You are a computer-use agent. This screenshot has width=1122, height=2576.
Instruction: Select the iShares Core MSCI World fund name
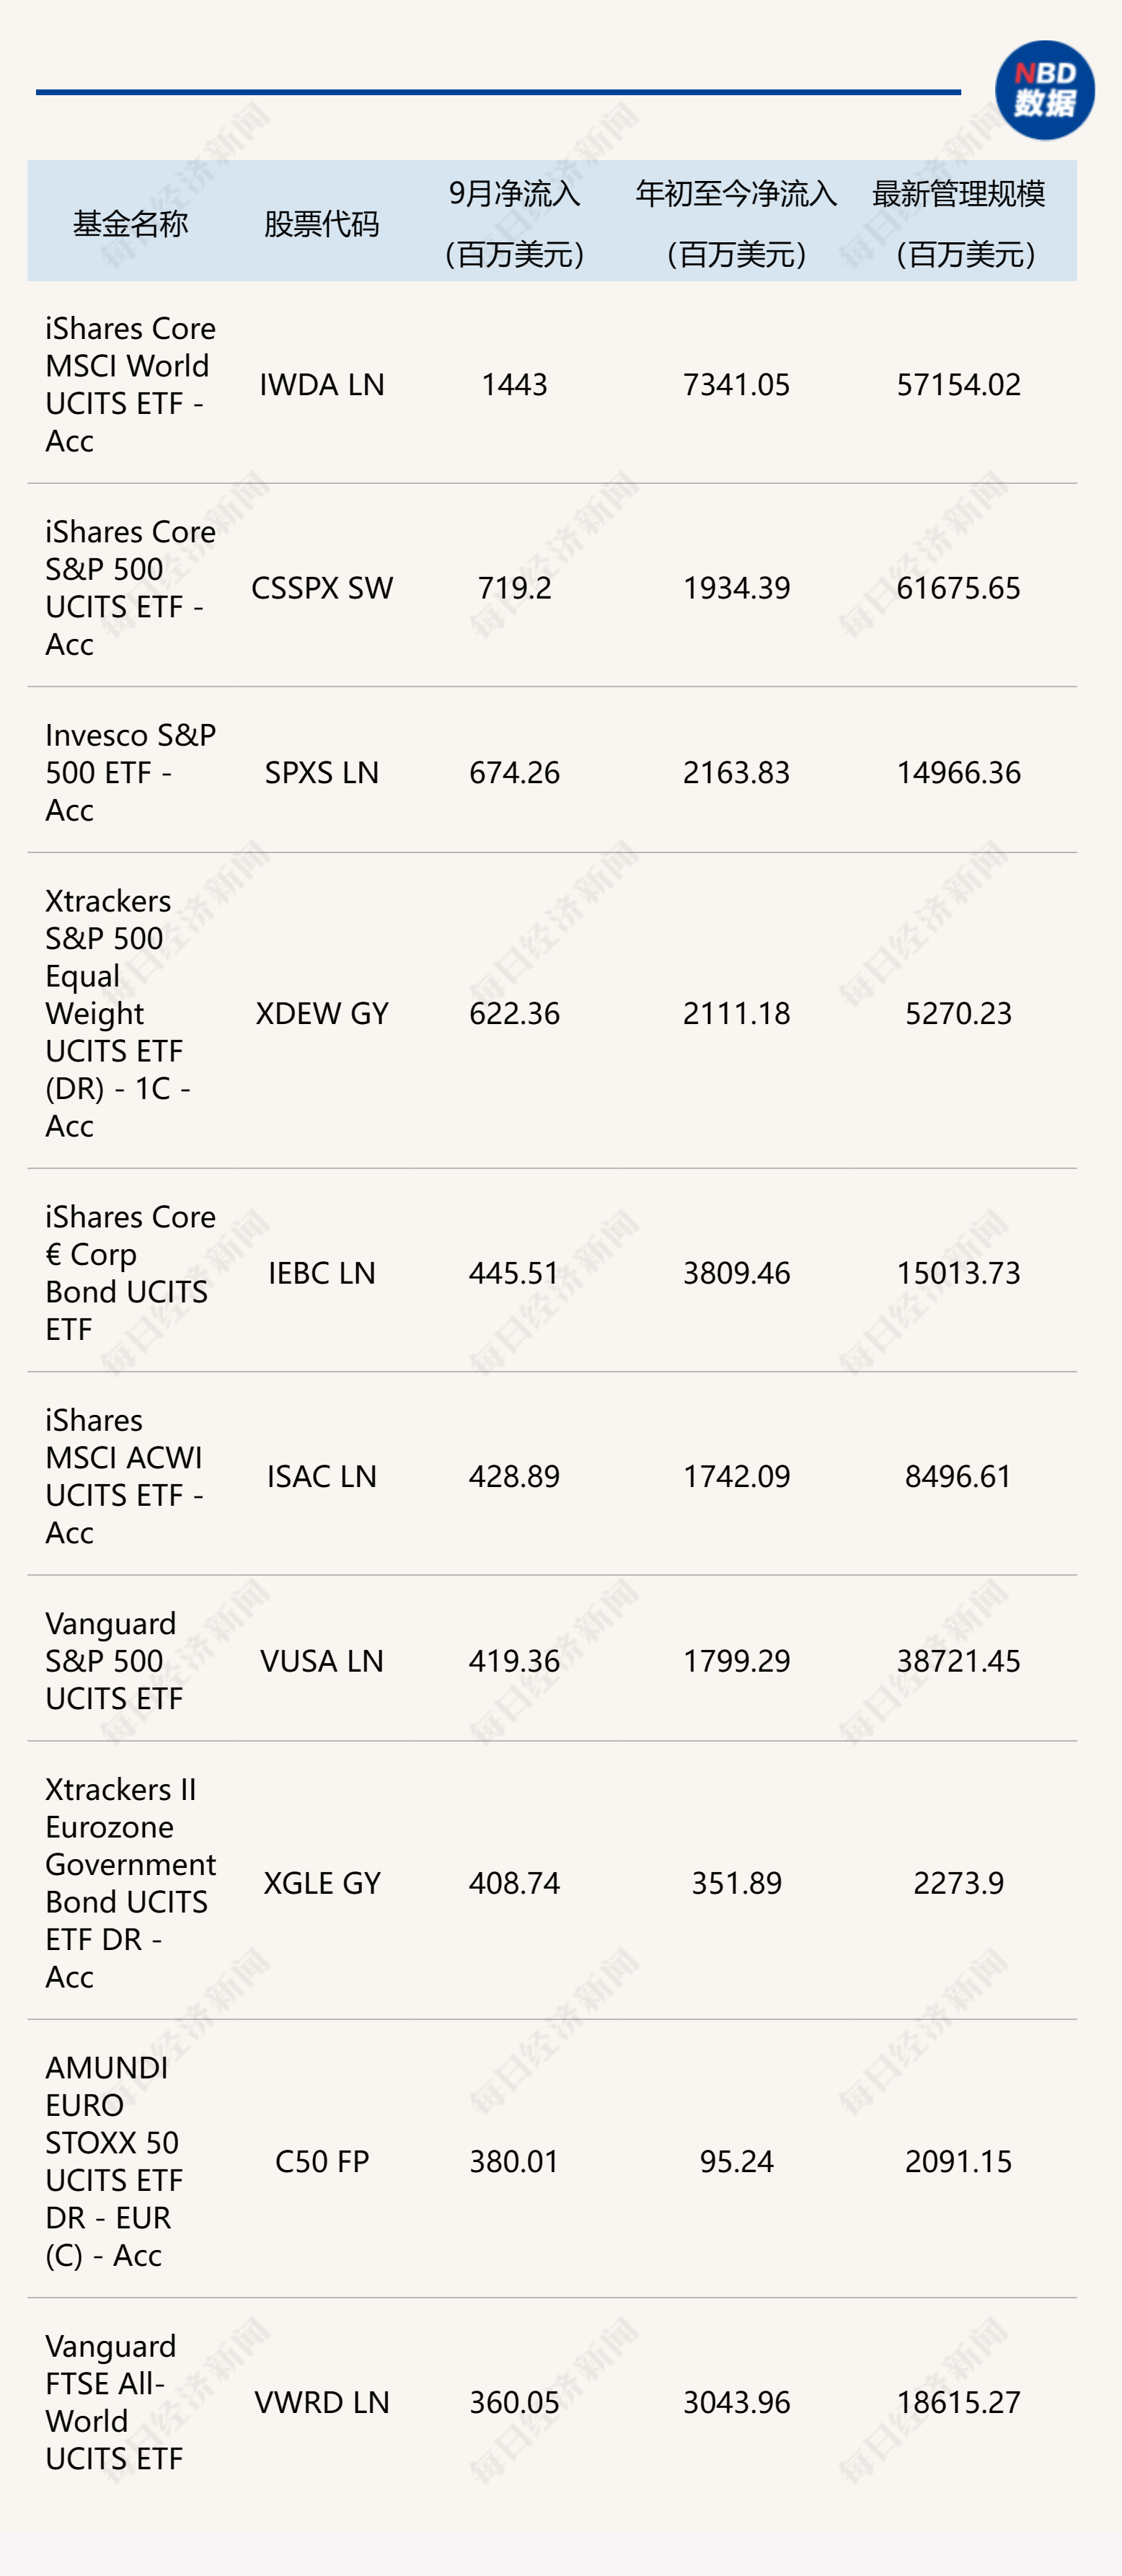[x=129, y=384]
